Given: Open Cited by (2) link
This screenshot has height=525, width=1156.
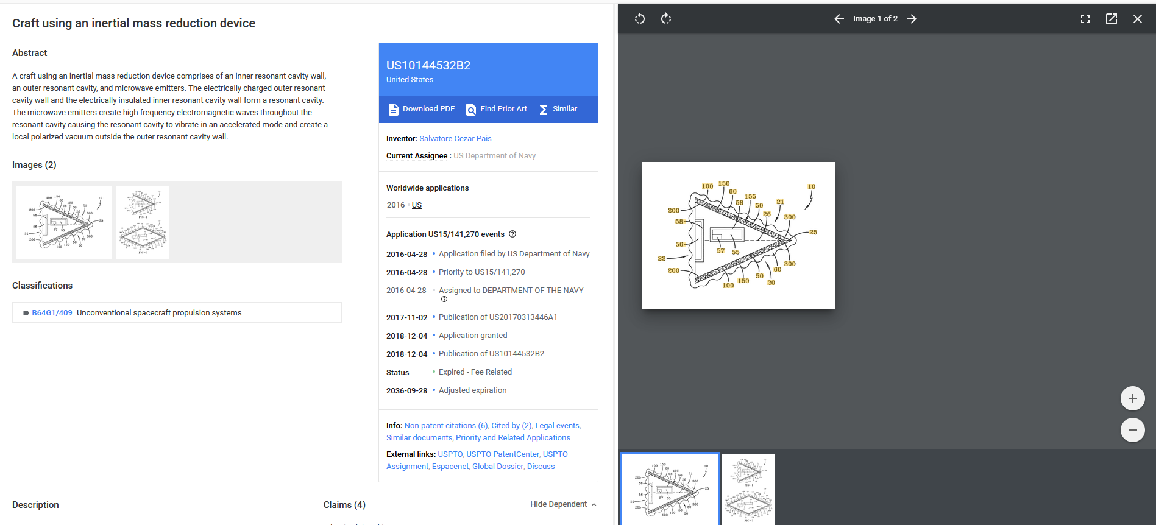Looking at the screenshot, I should tap(511, 426).
